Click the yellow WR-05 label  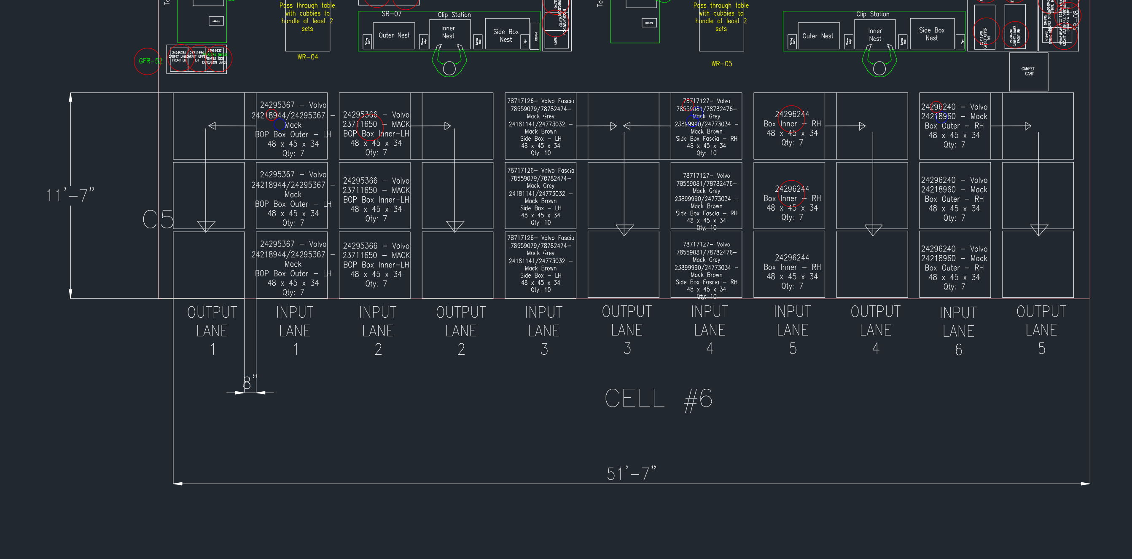[x=721, y=64]
